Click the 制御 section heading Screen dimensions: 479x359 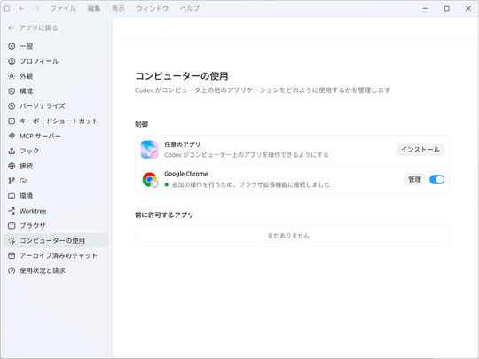(x=141, y=124)
